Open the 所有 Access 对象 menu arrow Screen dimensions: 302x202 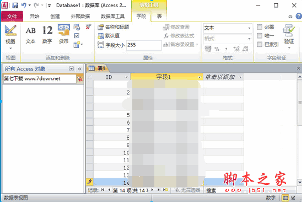coord(72,68)
